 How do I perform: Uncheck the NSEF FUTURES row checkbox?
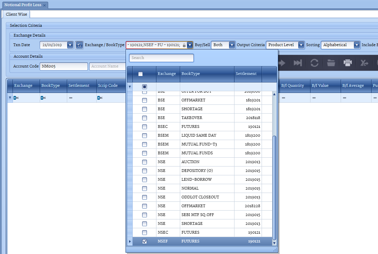145,241
